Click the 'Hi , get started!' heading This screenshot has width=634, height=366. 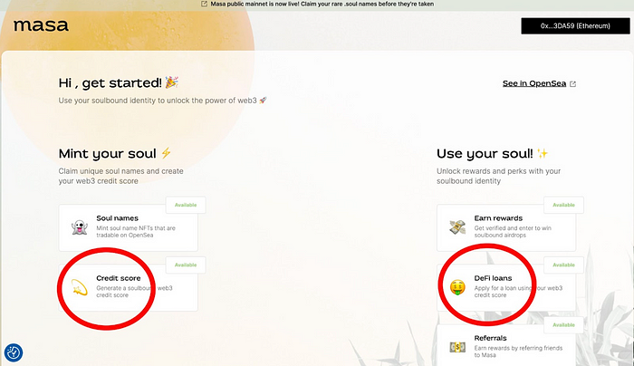tap(119, 83)
